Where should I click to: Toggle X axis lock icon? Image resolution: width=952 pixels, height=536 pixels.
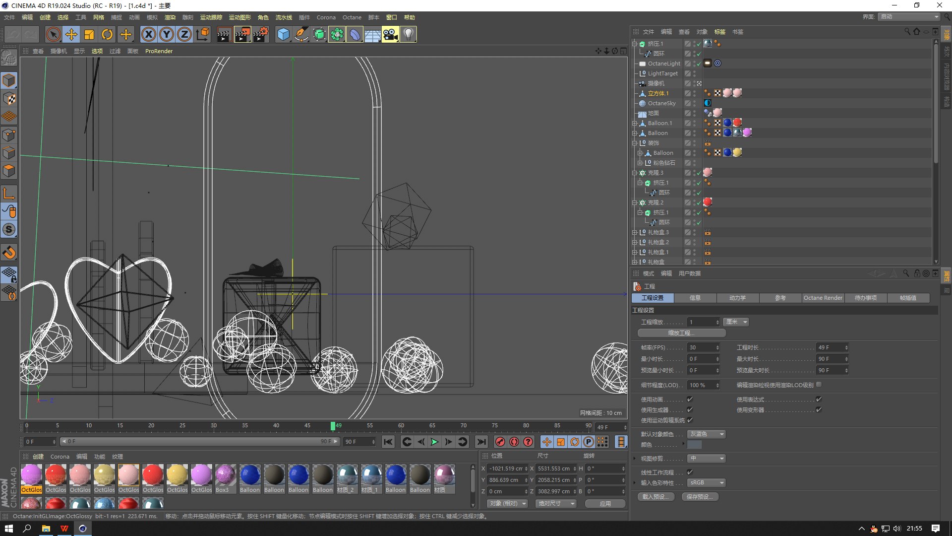(x=149, y=34)
